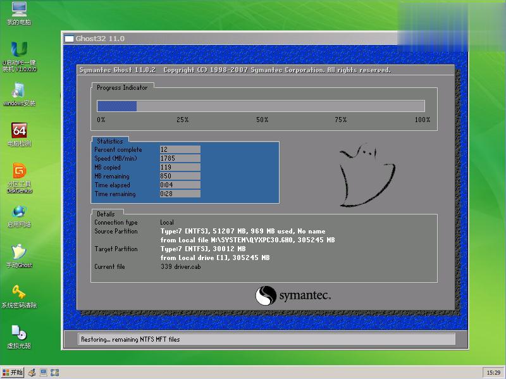506x379 pixels.
Task: Click the 25% progress scale label
Action: (x=182, y=120)
